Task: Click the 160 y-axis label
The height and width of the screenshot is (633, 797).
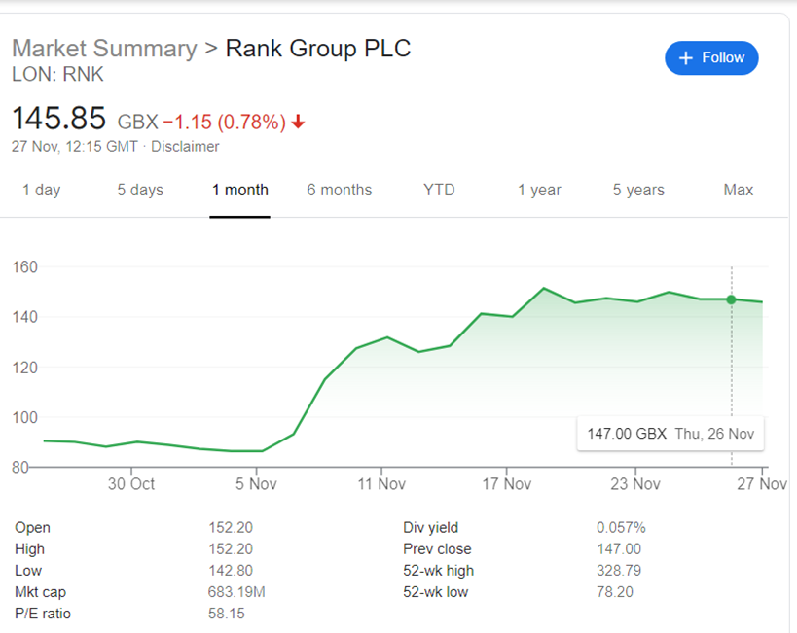Action: point(25,267)
